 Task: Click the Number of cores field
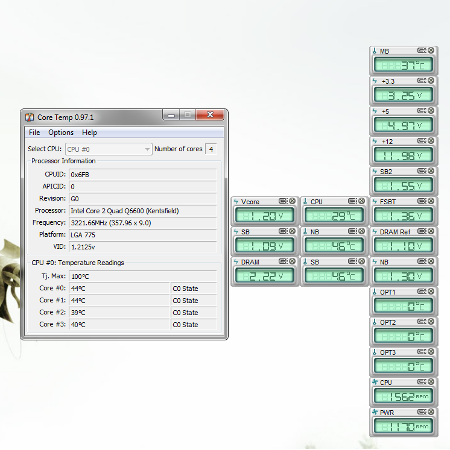(x=211, y=149)
